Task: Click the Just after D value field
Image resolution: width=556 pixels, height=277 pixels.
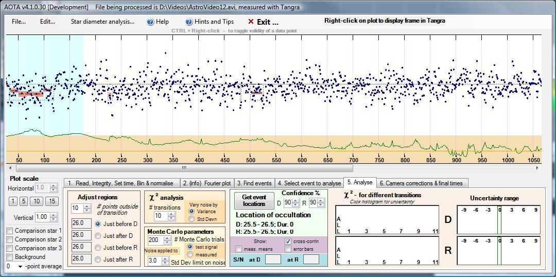Action: (81, 235)
